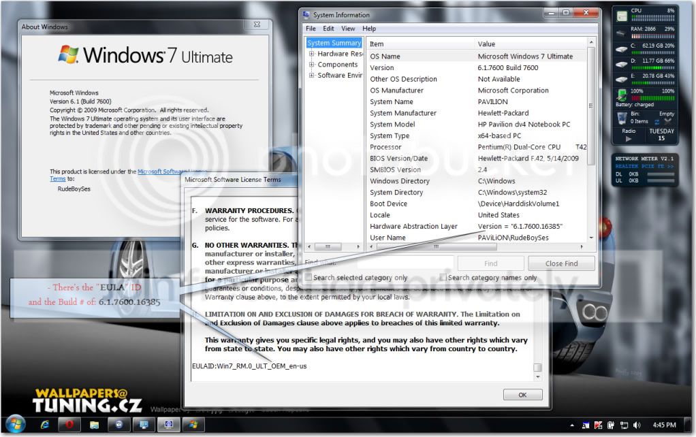
Task: Select the System Summary tree node
Action: [x=334, y=43]
